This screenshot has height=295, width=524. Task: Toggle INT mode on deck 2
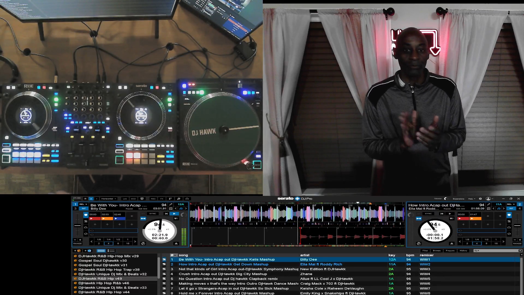(511, 209)
